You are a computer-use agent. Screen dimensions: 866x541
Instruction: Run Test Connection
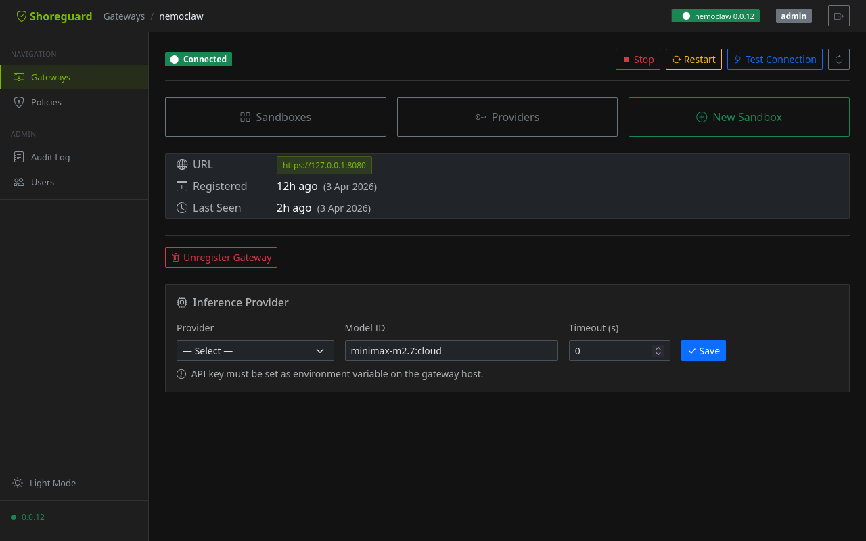point(775,60)
